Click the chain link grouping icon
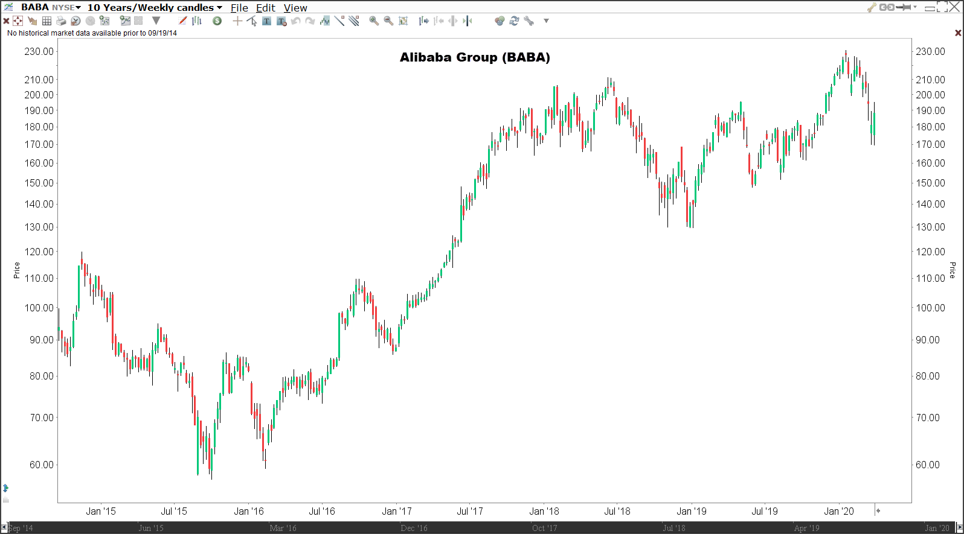The width and height of the screenshot is (964, 534). [x=887, y=7]
